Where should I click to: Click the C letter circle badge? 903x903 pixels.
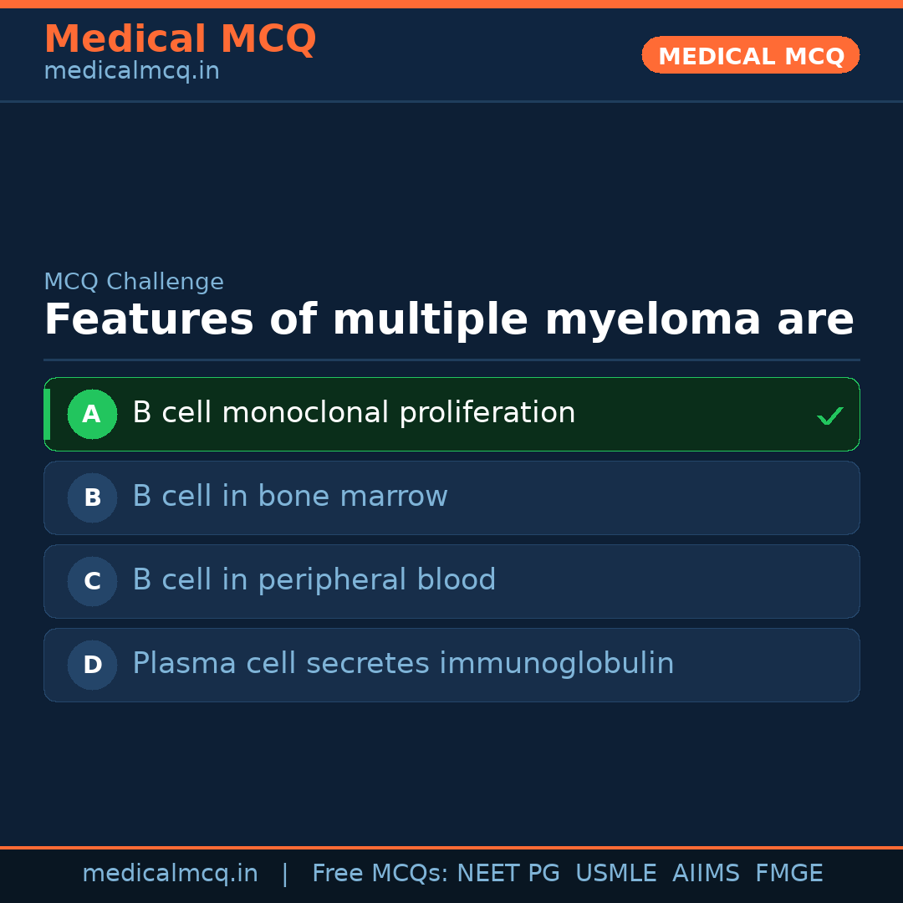point(92,581)
